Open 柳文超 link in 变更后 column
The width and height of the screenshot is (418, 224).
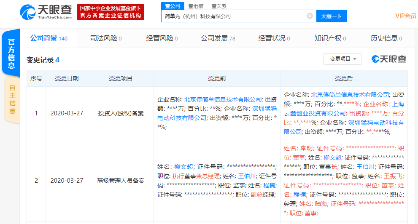click(332, 157)
